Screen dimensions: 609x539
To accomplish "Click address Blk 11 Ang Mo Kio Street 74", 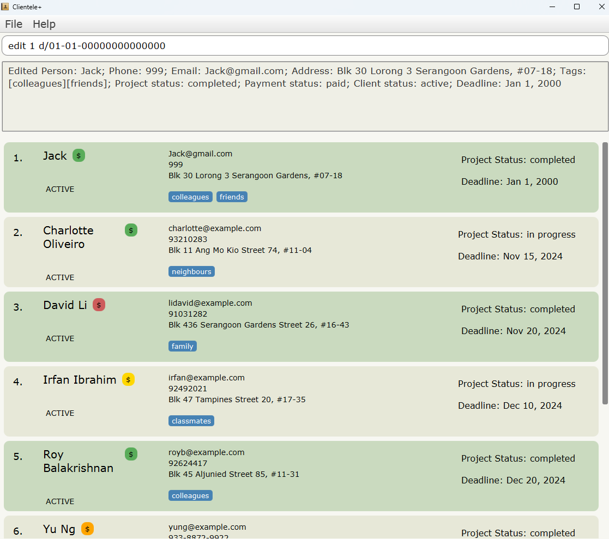I will [x=240, y=250].
